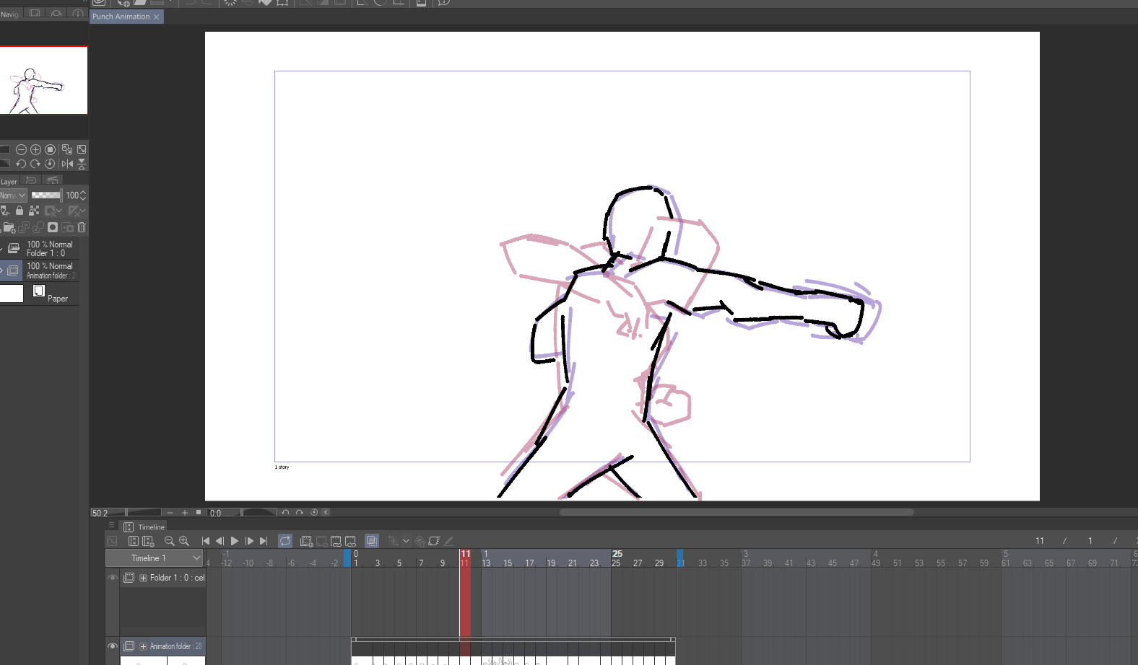Image resolution: width=1138 pixels, height=665 pixels.
Task: Select the Paper layer
Action: pyautogui.click(x=40, y=294)
